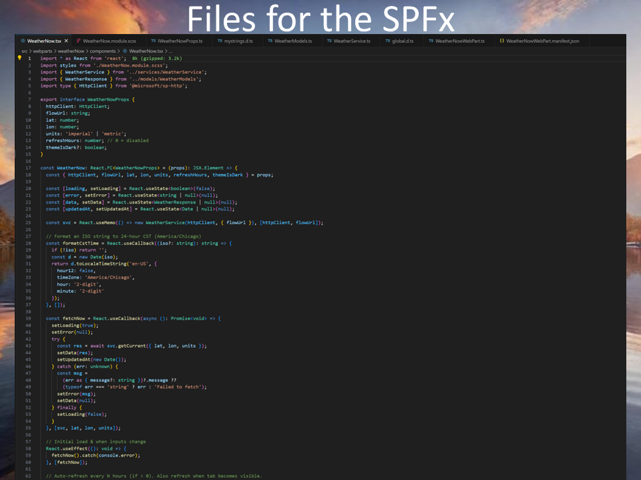Image resolution: width=641 pixels, height=480 pixels.
Task: Click the Sass icon on the WeatherNow.module.scss tab
Action: (79, 41)
